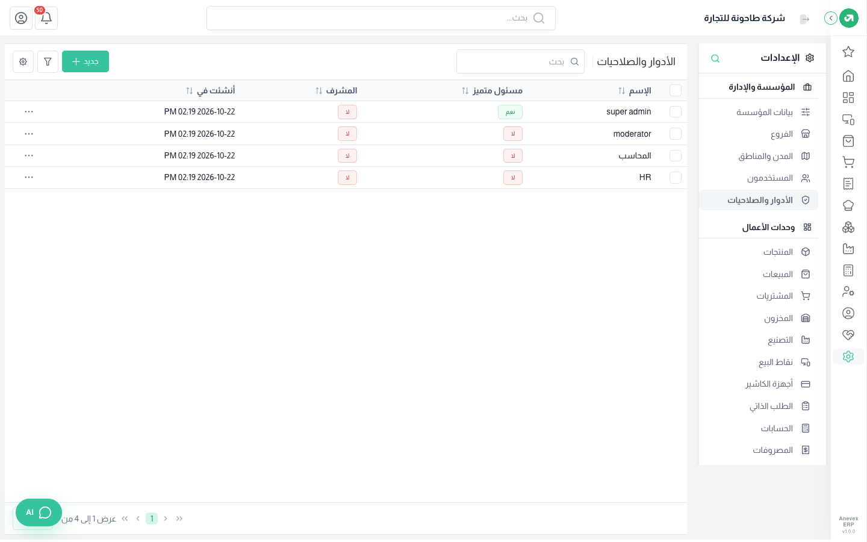Open بيانات المؤسسة settings item
Image resolution: width=867 pixels, height=542 pixels.
[759, 112]
